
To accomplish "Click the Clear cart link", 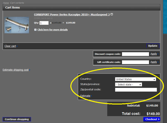I will tap(10, 46).
